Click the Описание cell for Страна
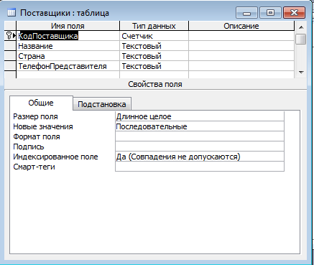The width and height of the screenshot is (314, 265). [241, 56]
